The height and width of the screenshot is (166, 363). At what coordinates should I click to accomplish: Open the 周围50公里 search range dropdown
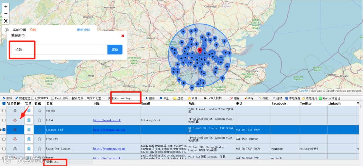point(96,98)
